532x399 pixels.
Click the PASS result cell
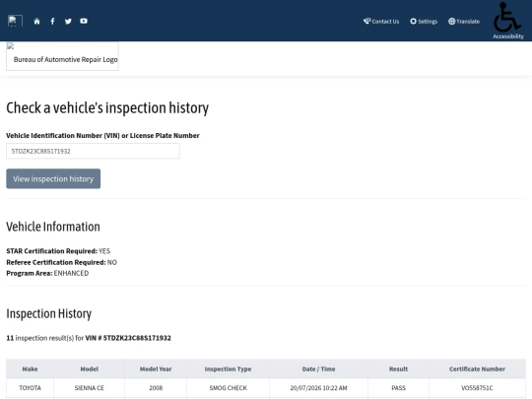coord(398,388)
